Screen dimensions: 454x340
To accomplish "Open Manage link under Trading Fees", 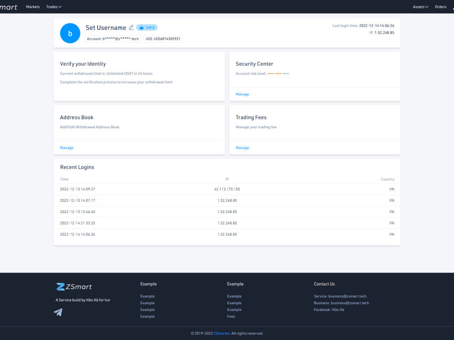I will [242, 148].
